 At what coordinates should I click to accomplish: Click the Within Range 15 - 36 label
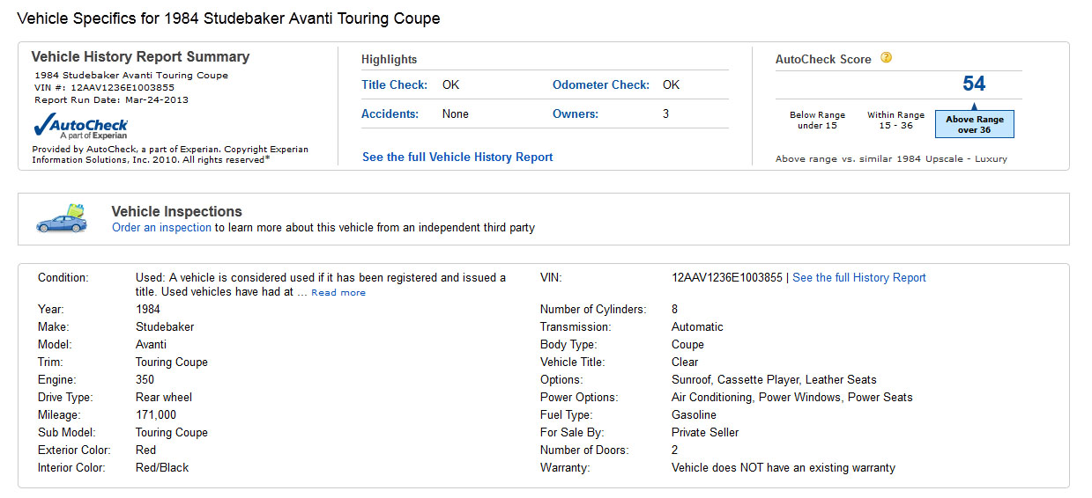tap(895, 121)
